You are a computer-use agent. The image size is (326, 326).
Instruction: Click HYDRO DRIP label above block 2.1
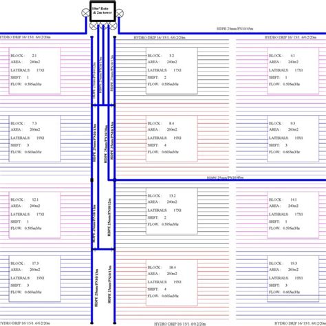(25, 37)
